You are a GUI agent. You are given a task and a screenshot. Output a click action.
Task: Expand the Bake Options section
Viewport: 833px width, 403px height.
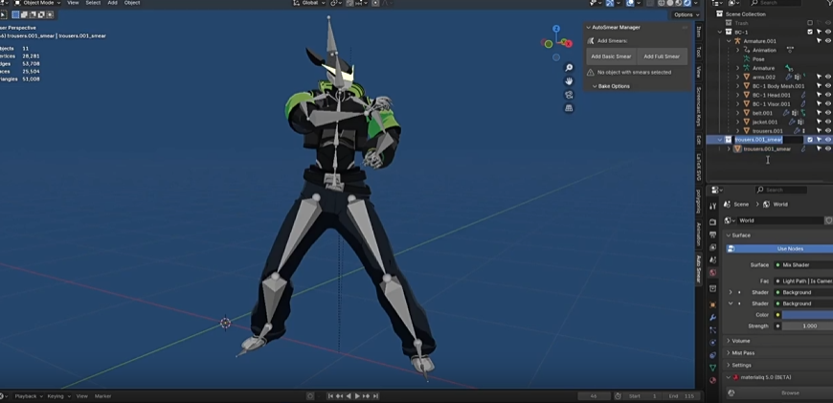pos(614,86)
